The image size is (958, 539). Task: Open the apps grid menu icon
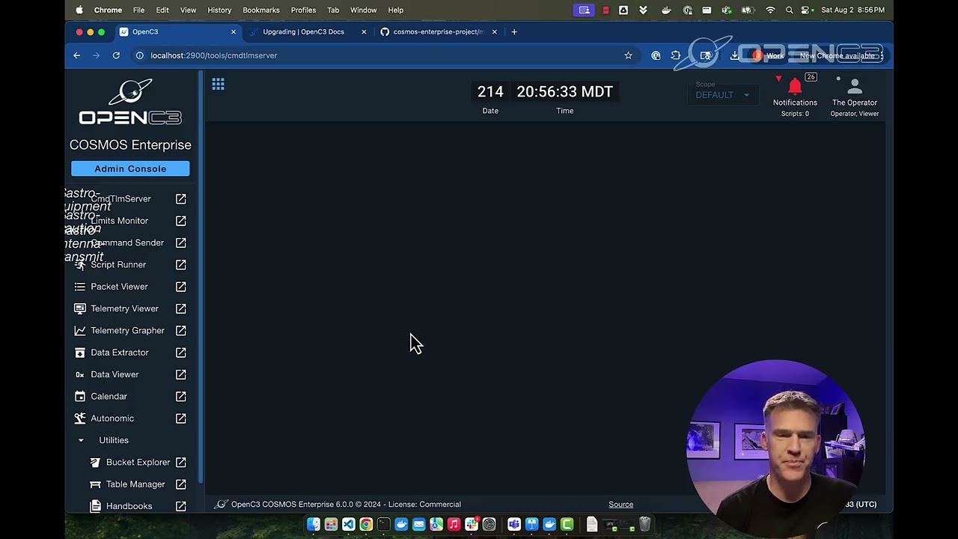218,85
